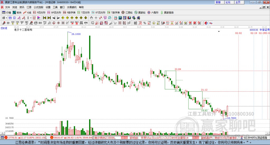Open the 江恩 menu
The image size is (270, 145).
pos(29,7)
